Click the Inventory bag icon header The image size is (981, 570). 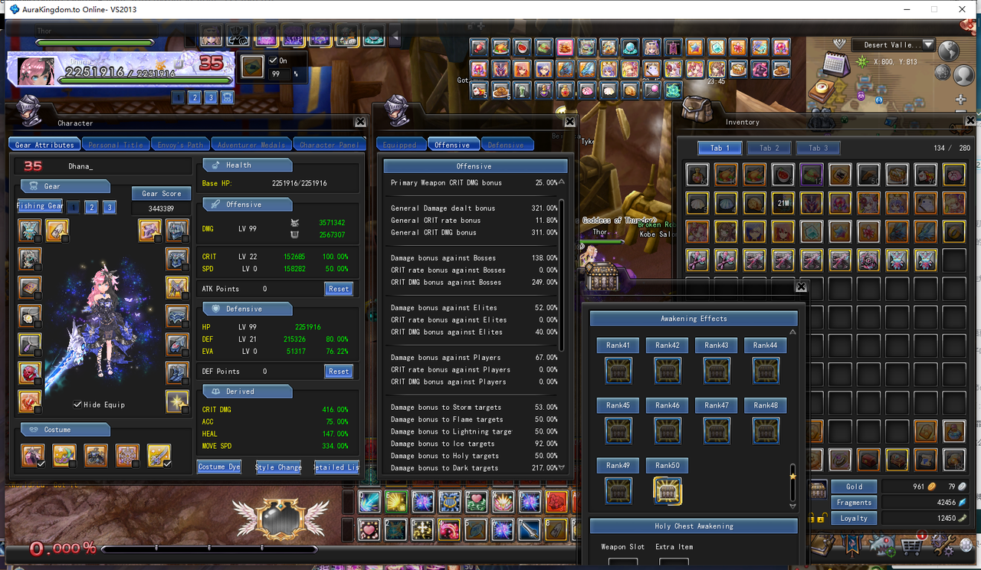coord(697,108)
